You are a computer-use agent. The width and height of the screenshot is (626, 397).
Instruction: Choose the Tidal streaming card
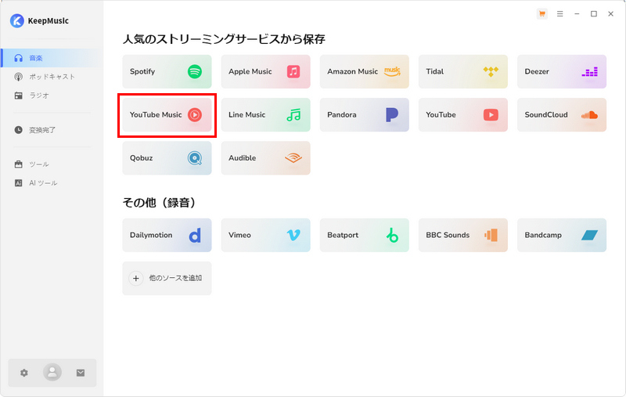click(463, 71)
